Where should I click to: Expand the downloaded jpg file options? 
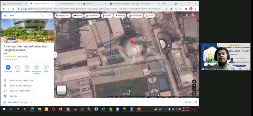pyautogui.click(x=31, y=102)
